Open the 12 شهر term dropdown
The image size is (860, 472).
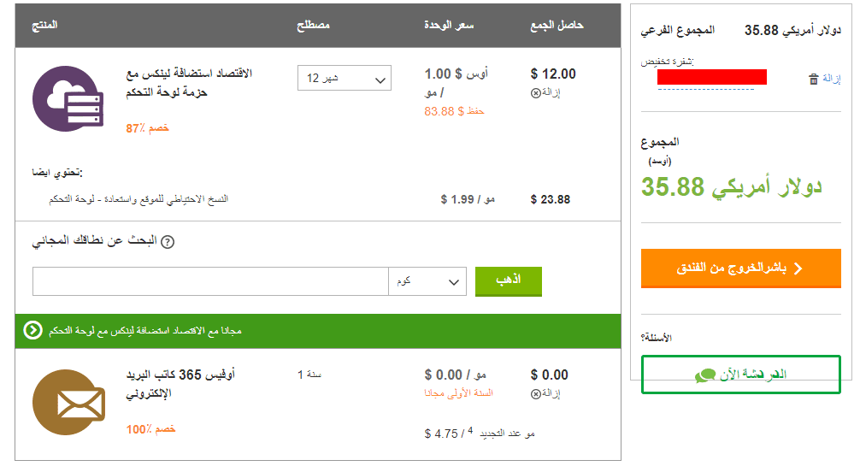(344, 79)
